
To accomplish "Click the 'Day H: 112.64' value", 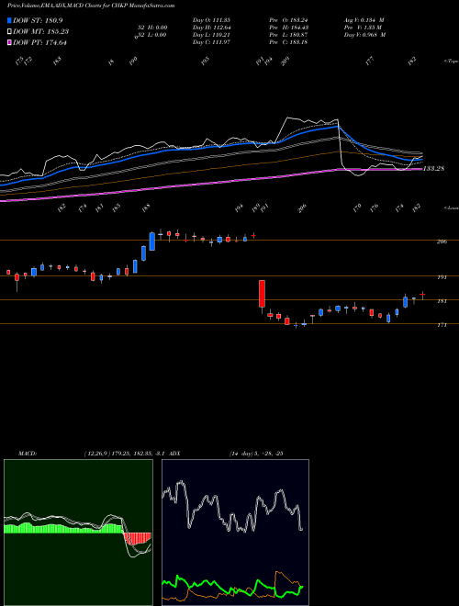I will (x=212, y=28).
